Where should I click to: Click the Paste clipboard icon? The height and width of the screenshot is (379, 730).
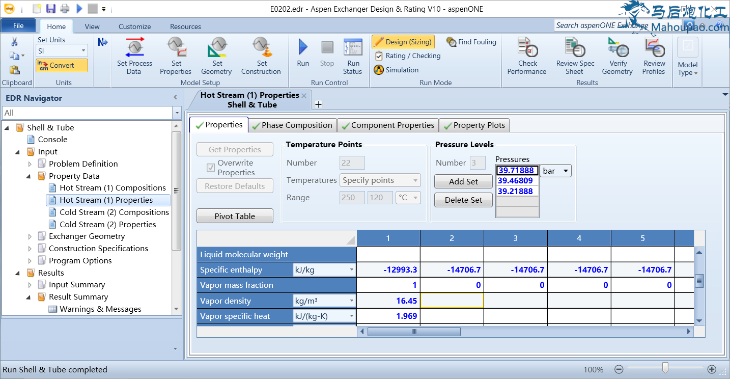click(14, 70)
